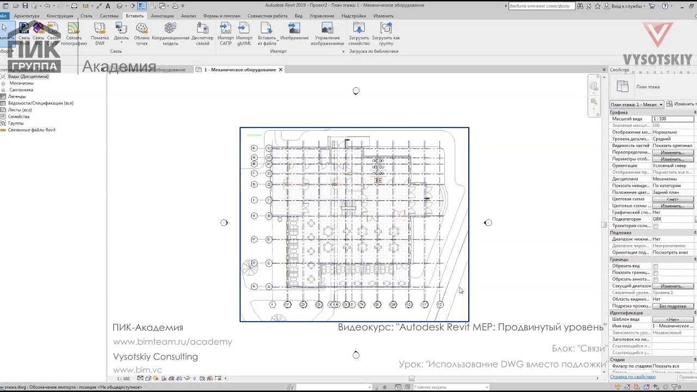
Task: Click the Без подрезки button
Action: coord(672,306)
